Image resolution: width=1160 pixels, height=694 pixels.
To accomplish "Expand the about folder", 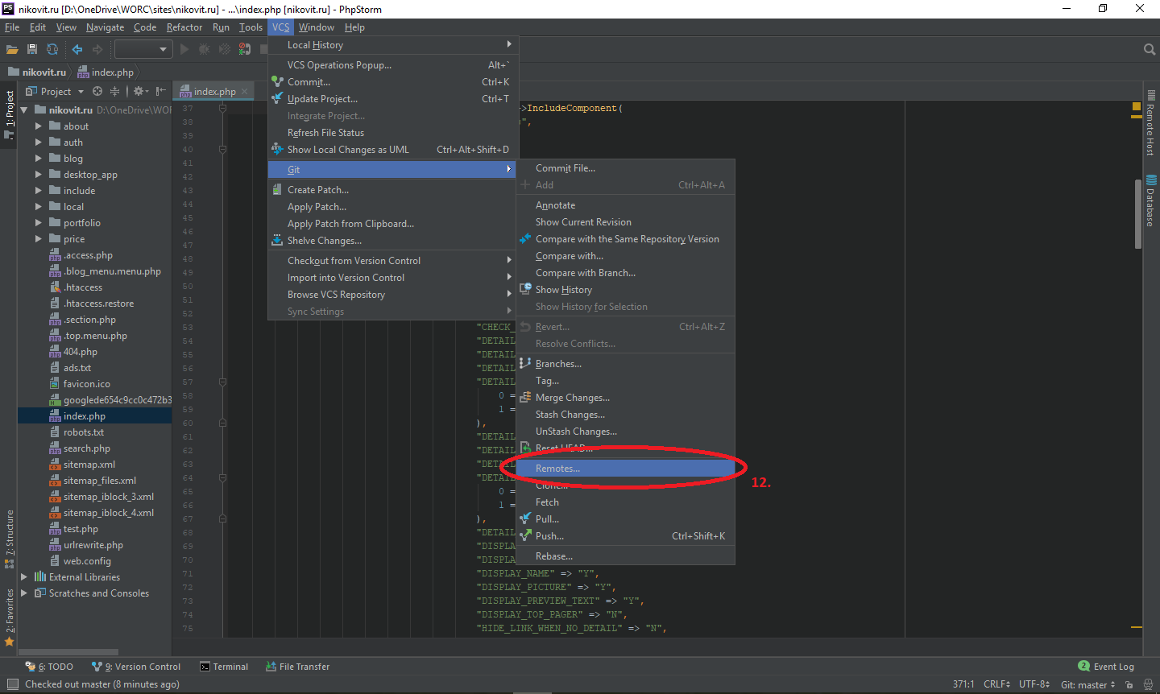I will 38,126.
